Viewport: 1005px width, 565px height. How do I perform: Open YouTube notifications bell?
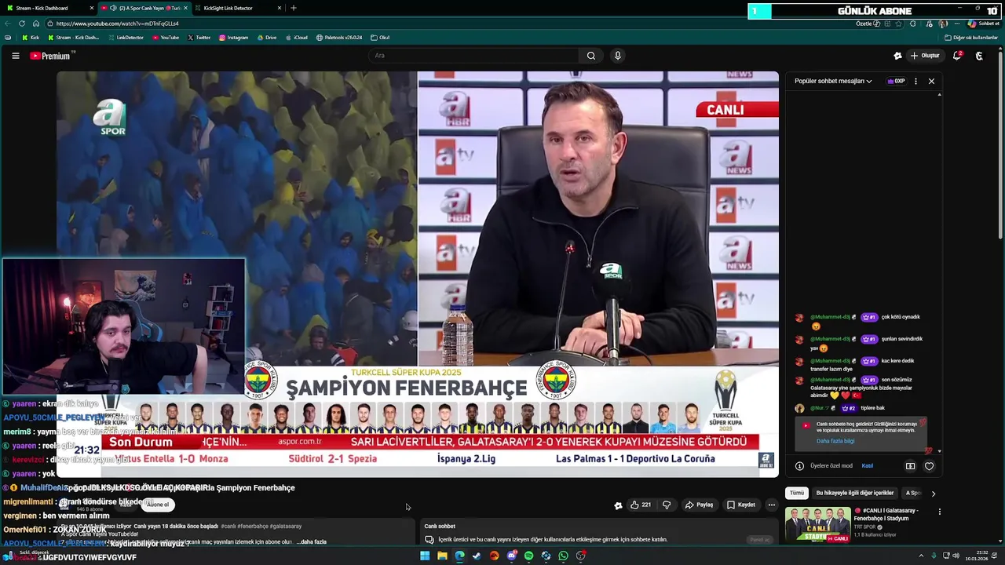[x=957, y=56]
